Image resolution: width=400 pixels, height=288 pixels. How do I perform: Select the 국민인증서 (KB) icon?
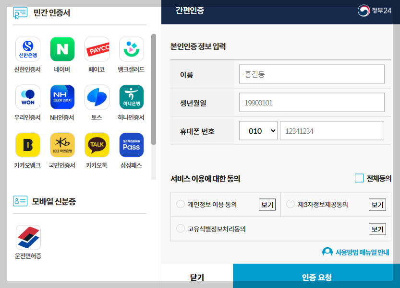pyautogui.click(x=62, y=145)
